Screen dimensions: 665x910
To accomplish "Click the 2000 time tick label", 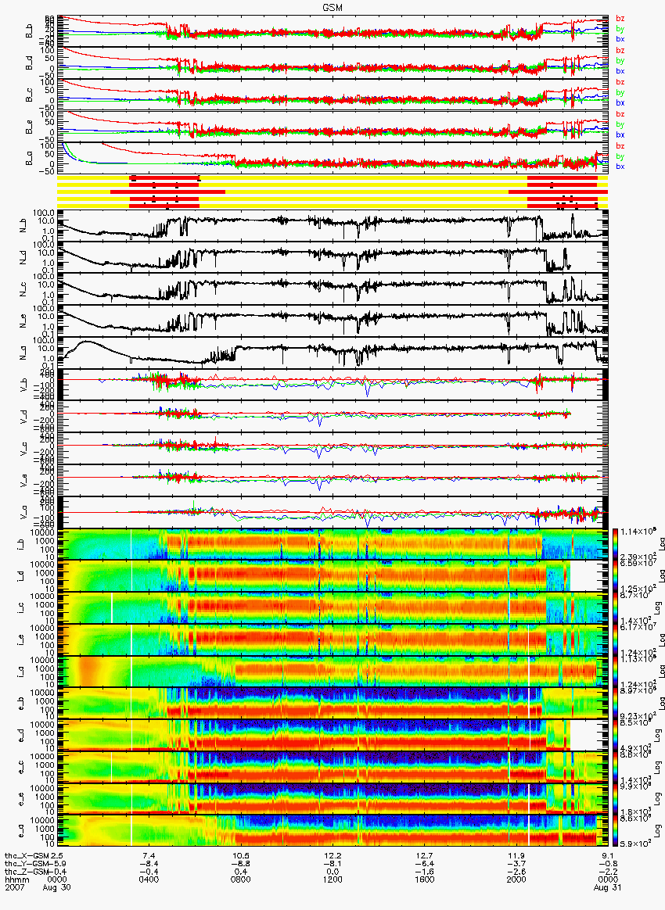I will pyautogui.click(x=516, y=879).
